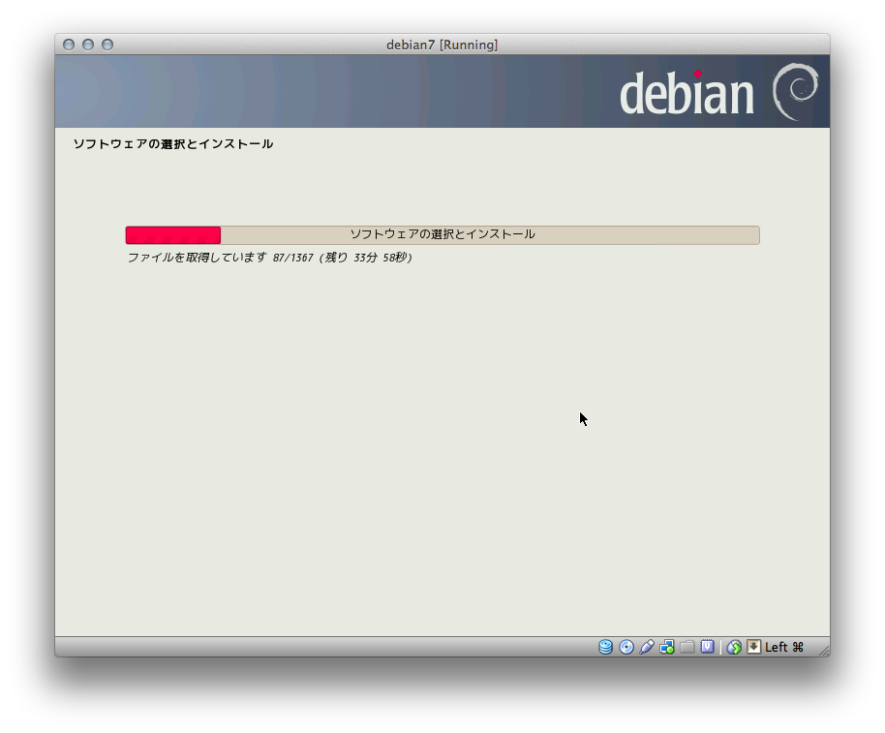
Task: Click the hard disk activity icon
Action: (605, 647)
